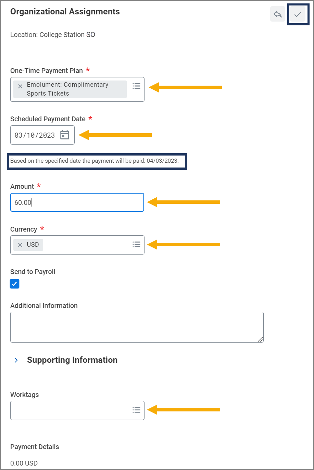Click the Scheduled Payment Date text field
This screenshot has width=314, height=470.
tap(35, 135)
